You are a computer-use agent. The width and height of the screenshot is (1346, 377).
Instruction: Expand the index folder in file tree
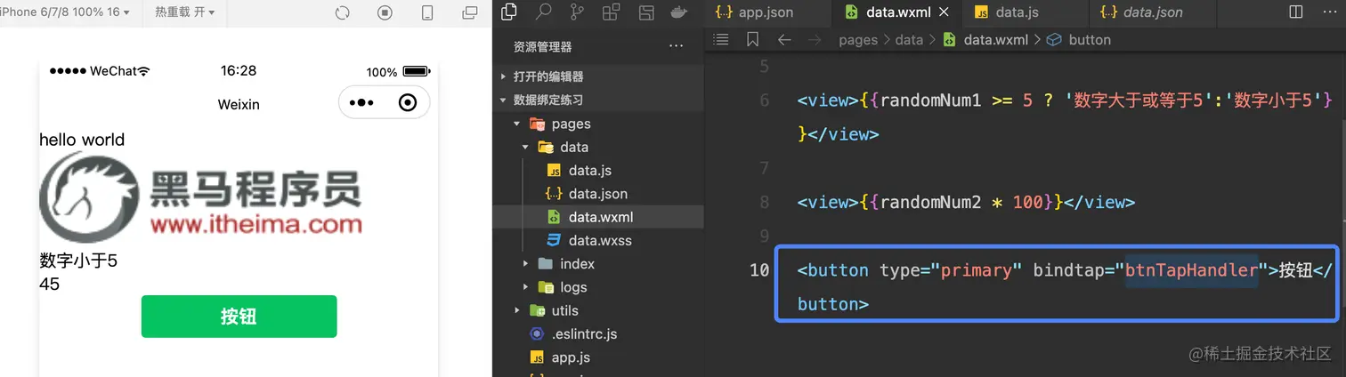point(577,264)
